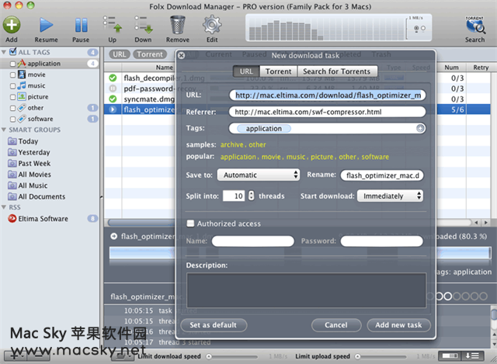Switch to Search for Torrents tab
Screen dimensions: 497x364
tap(337, 71)
